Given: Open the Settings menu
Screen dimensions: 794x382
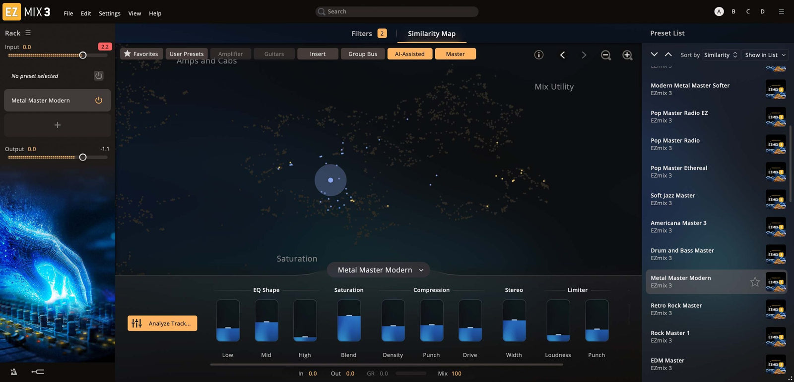Looking at the screenshot, I should point(110,13).
